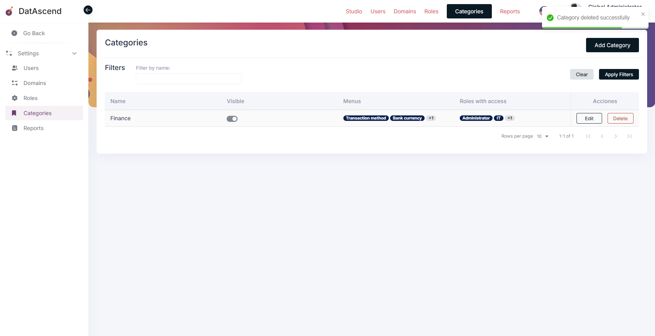The height and width of the screenshot is (336, 655).
Task: Open Users from the sidebar icon
Action: pyautogui.click(x=15, y=68)
